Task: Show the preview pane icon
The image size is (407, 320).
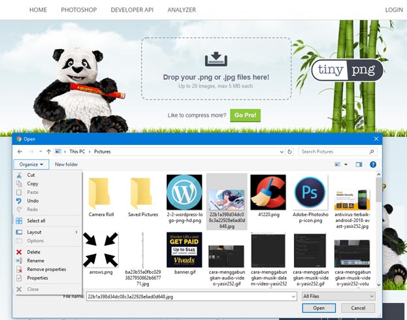Action: [x=359, y=165]
